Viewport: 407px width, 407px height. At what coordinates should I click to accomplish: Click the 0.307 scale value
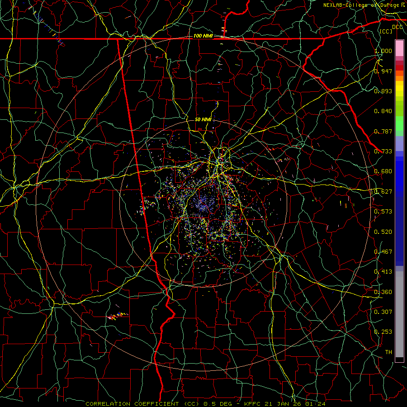tap(383, 312)
